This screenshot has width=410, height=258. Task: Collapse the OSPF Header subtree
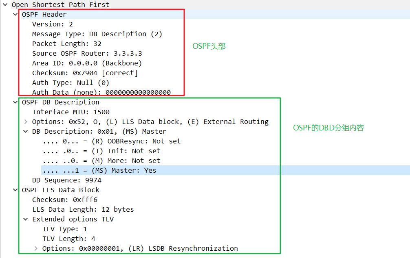15,14
